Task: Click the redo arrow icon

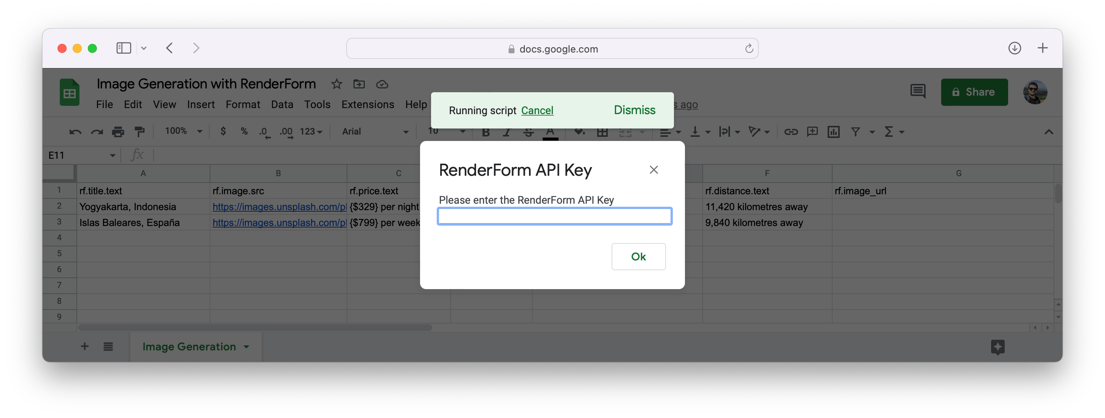Action: pyautogui.click(x=96, y=132)
